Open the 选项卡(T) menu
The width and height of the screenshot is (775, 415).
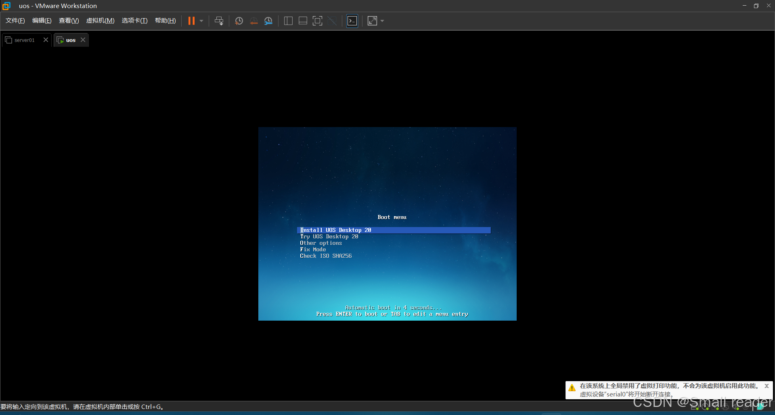pyautogui.click(x=135, y=21)
